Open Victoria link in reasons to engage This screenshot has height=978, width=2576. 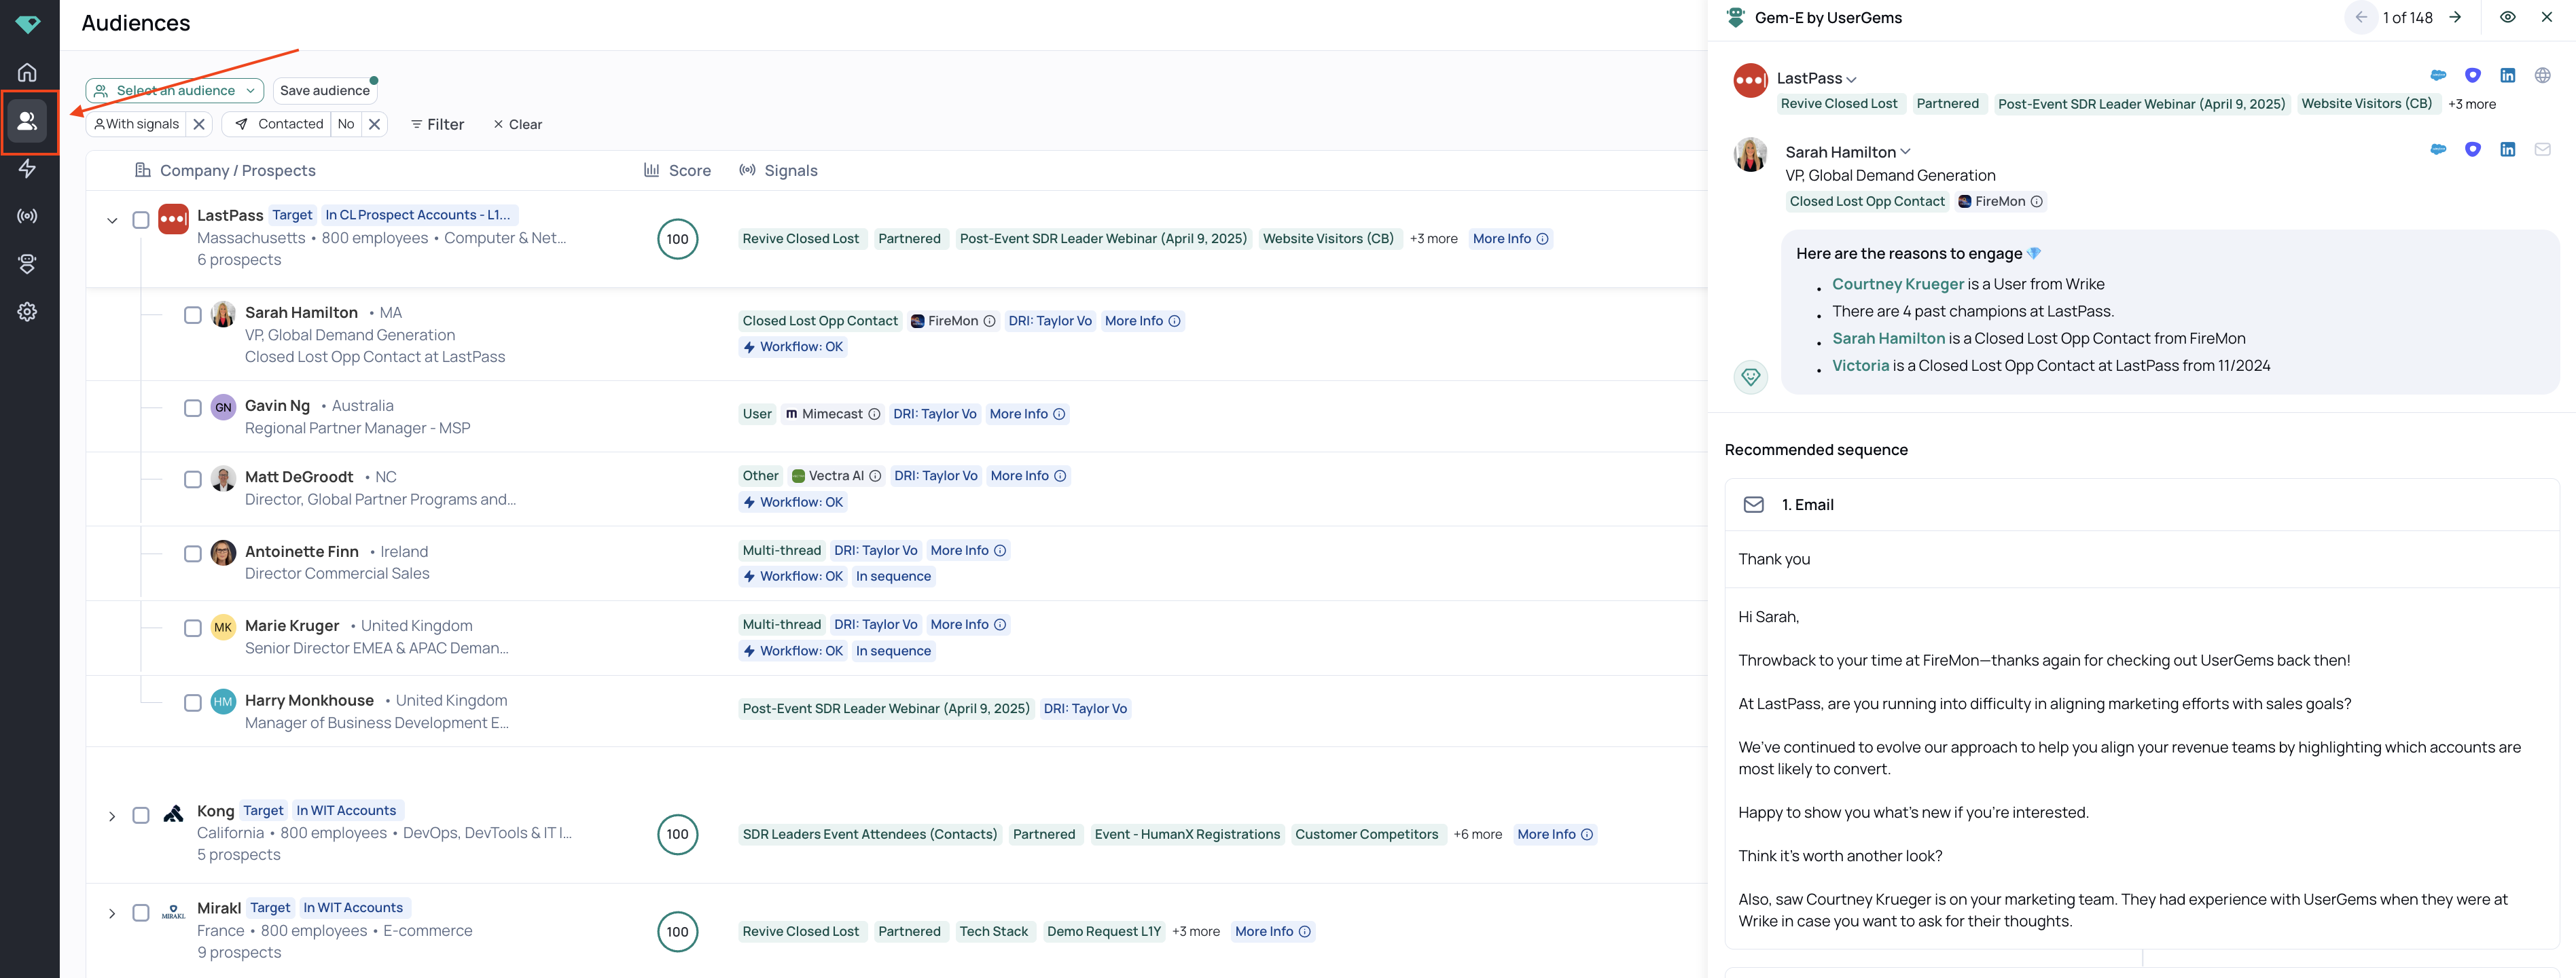pyautogui.click(x=1860, y=366)
